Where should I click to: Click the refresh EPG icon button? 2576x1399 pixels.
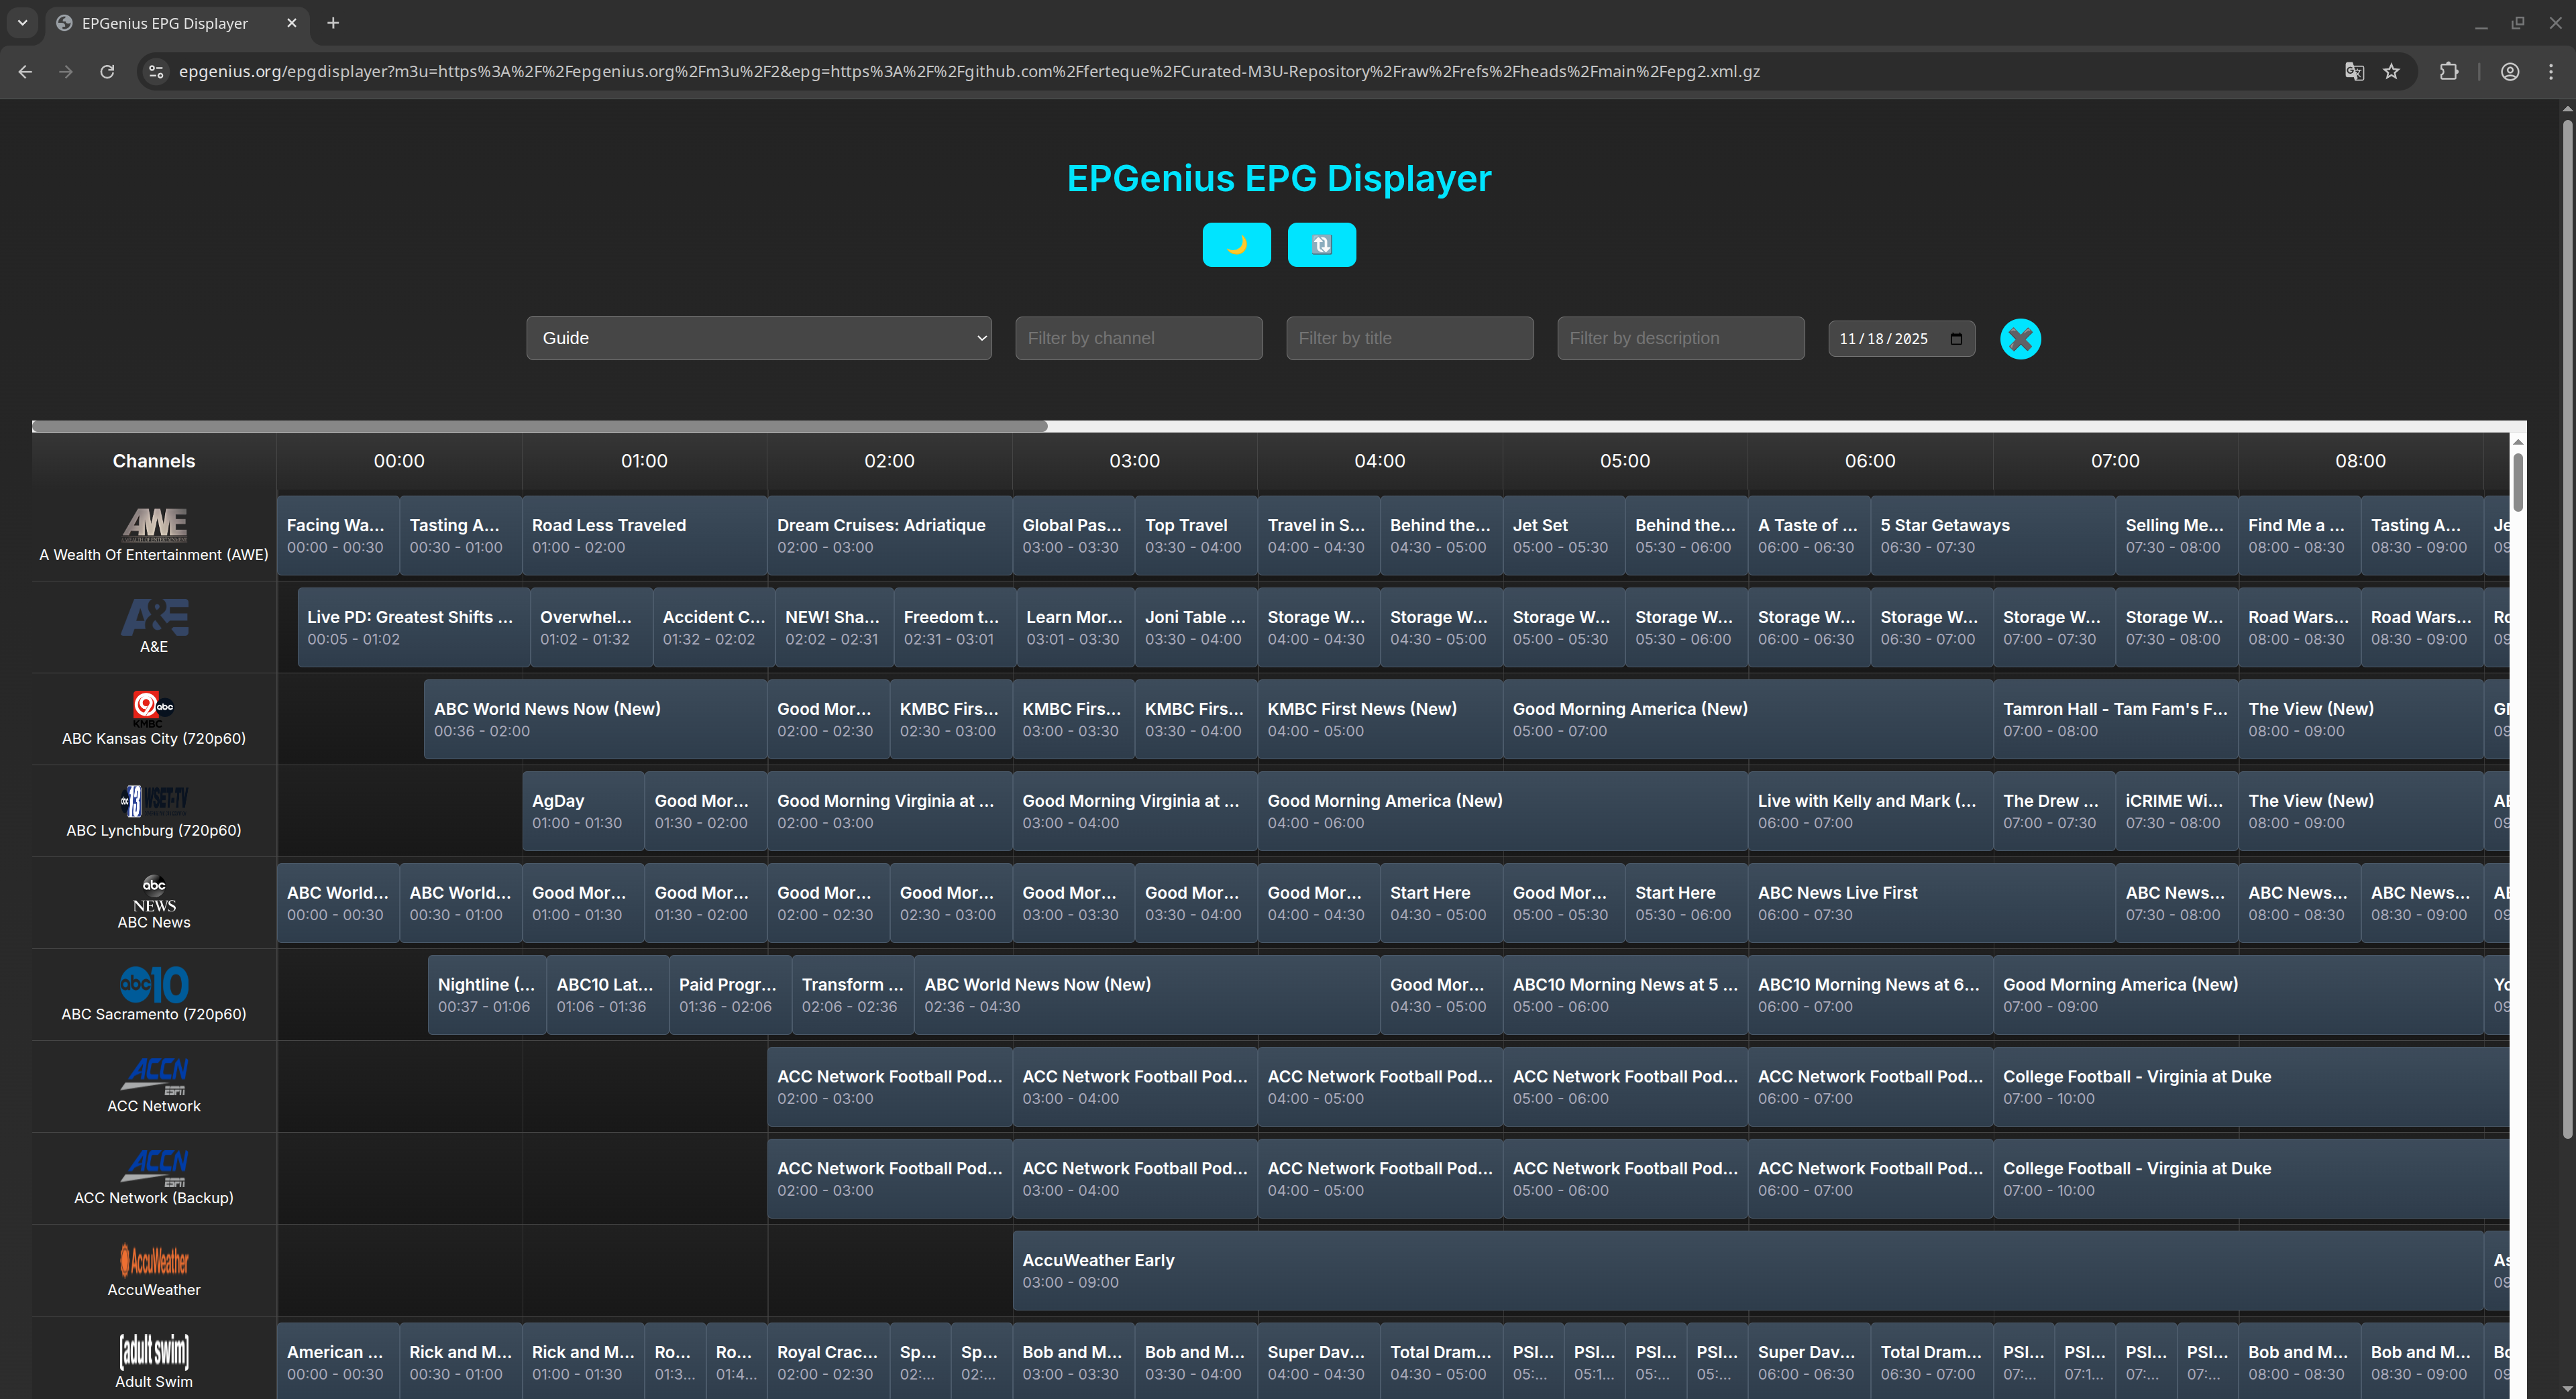[x=1321, y=244]
